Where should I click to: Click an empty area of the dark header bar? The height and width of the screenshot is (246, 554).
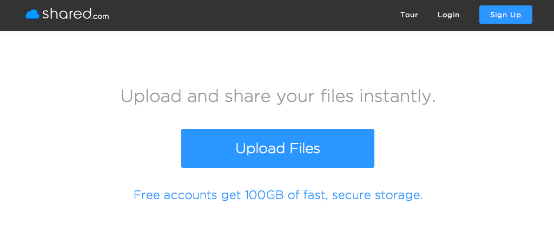[243, 15]
